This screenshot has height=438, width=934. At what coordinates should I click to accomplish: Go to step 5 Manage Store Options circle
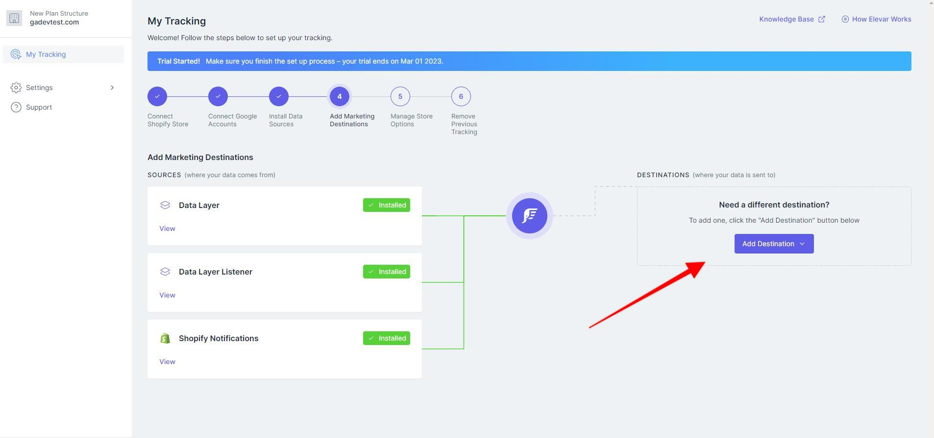pos(400,96)
